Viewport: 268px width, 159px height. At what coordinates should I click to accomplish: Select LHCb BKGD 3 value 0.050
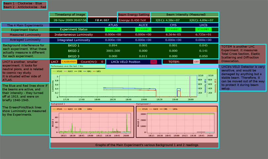click(203, 56)
